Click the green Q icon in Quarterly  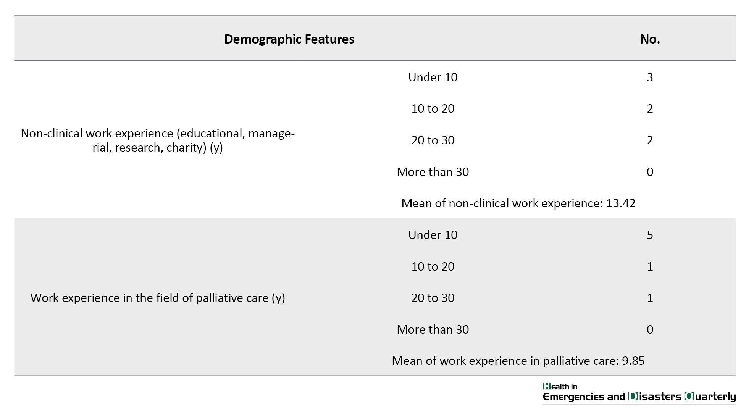tap(689, 397)
